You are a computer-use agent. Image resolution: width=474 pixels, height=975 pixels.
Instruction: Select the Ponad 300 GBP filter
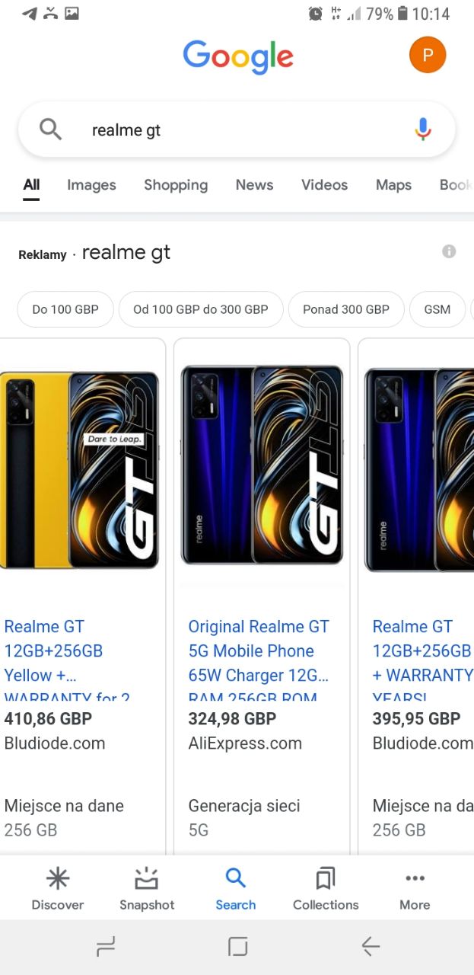pyautogui.click(x=346, y=309)
